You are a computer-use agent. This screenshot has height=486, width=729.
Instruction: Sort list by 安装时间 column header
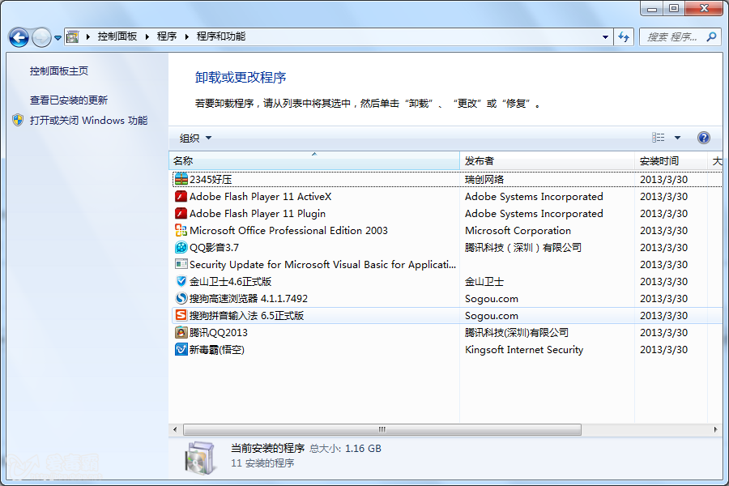click(x=671, y=161)
